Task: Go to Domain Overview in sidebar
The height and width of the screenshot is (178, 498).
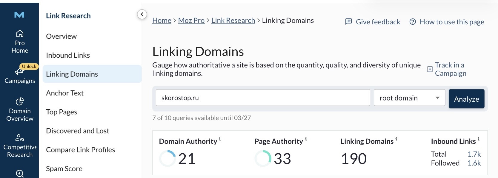Action: tap(20, 110)
